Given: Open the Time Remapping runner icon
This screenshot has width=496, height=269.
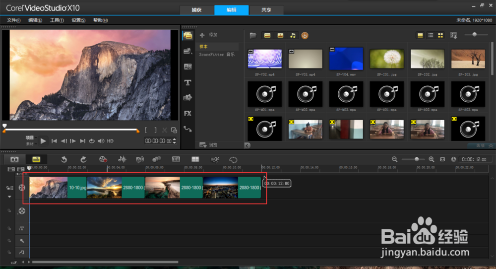Looking at the screenshot, I should [215, 159].
